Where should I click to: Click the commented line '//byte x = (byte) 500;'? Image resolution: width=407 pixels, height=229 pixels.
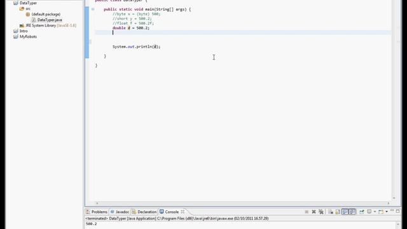pyautogui.click(x=137, y=14)
